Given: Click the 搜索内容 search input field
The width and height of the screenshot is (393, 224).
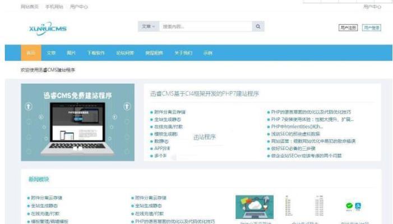Looking at the screenshot, I should [x=206, y=26].
